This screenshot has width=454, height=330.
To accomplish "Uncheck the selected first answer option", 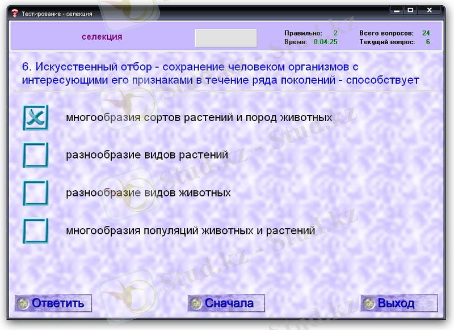I will [x=35, y=118].
